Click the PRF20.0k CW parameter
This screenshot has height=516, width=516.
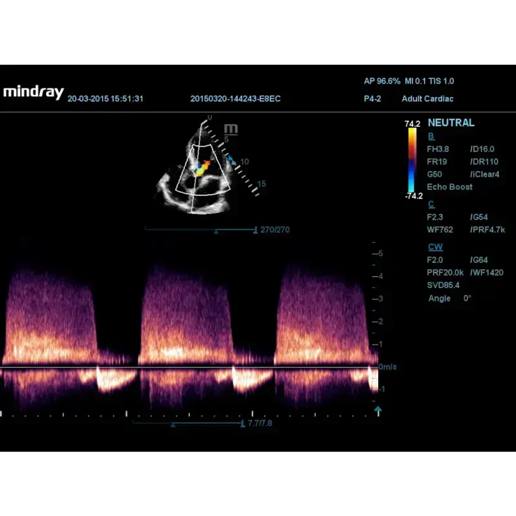point(445,273)
